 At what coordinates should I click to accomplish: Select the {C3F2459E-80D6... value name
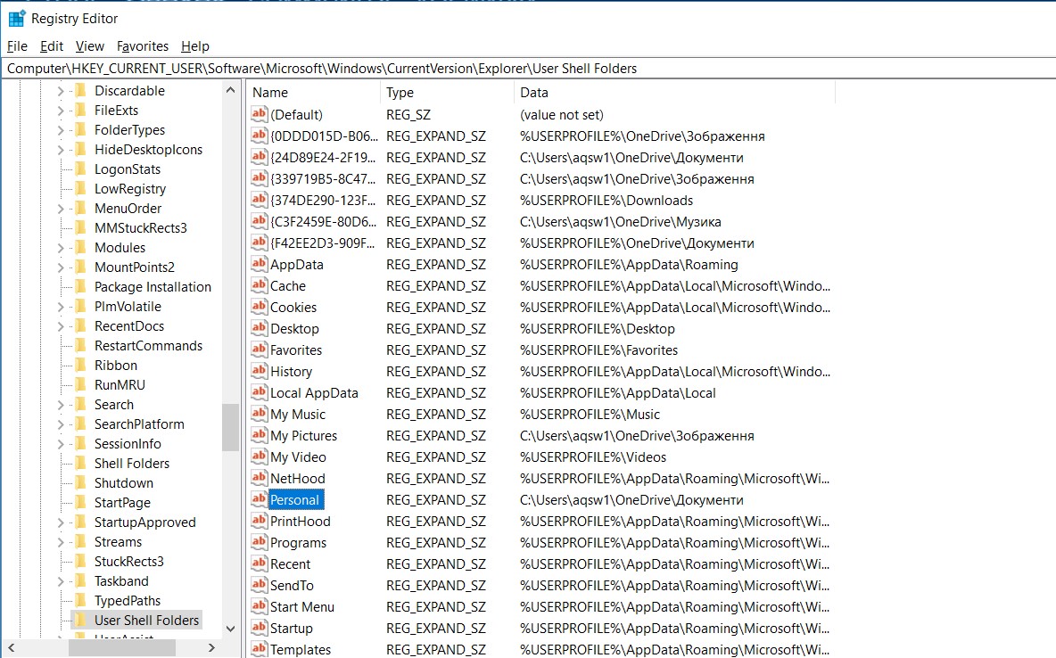323,222
